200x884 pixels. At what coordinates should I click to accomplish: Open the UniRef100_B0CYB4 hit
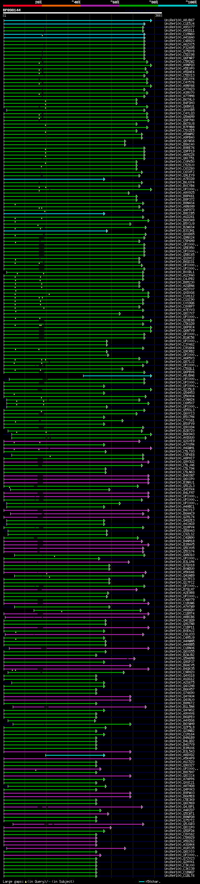(179, 186)
